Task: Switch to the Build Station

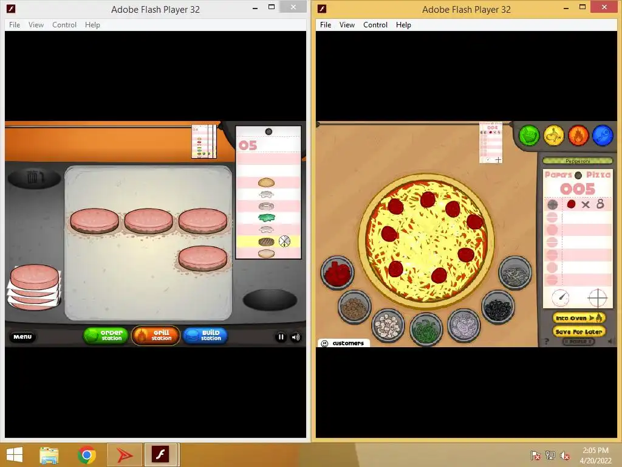Action: pos(205,336)
